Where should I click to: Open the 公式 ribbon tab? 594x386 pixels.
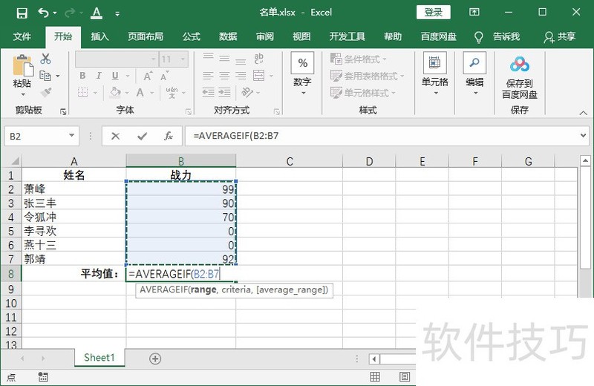pyautogui.click(x=192, y=36)
